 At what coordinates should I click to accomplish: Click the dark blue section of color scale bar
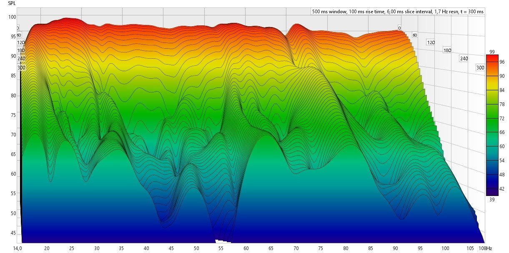click(492, 185)
